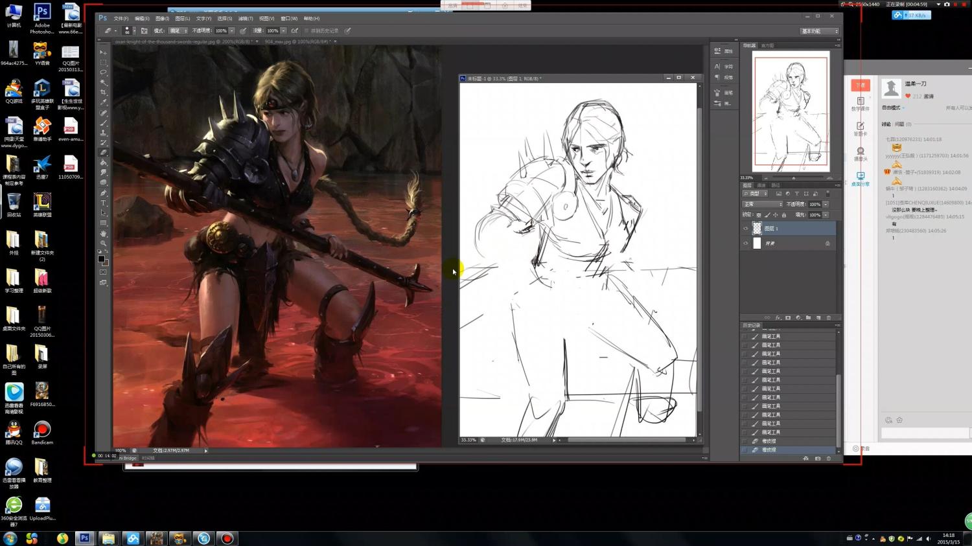
Task: Select the Rectangular Marquee tool
Action: [x=104, y=62]
